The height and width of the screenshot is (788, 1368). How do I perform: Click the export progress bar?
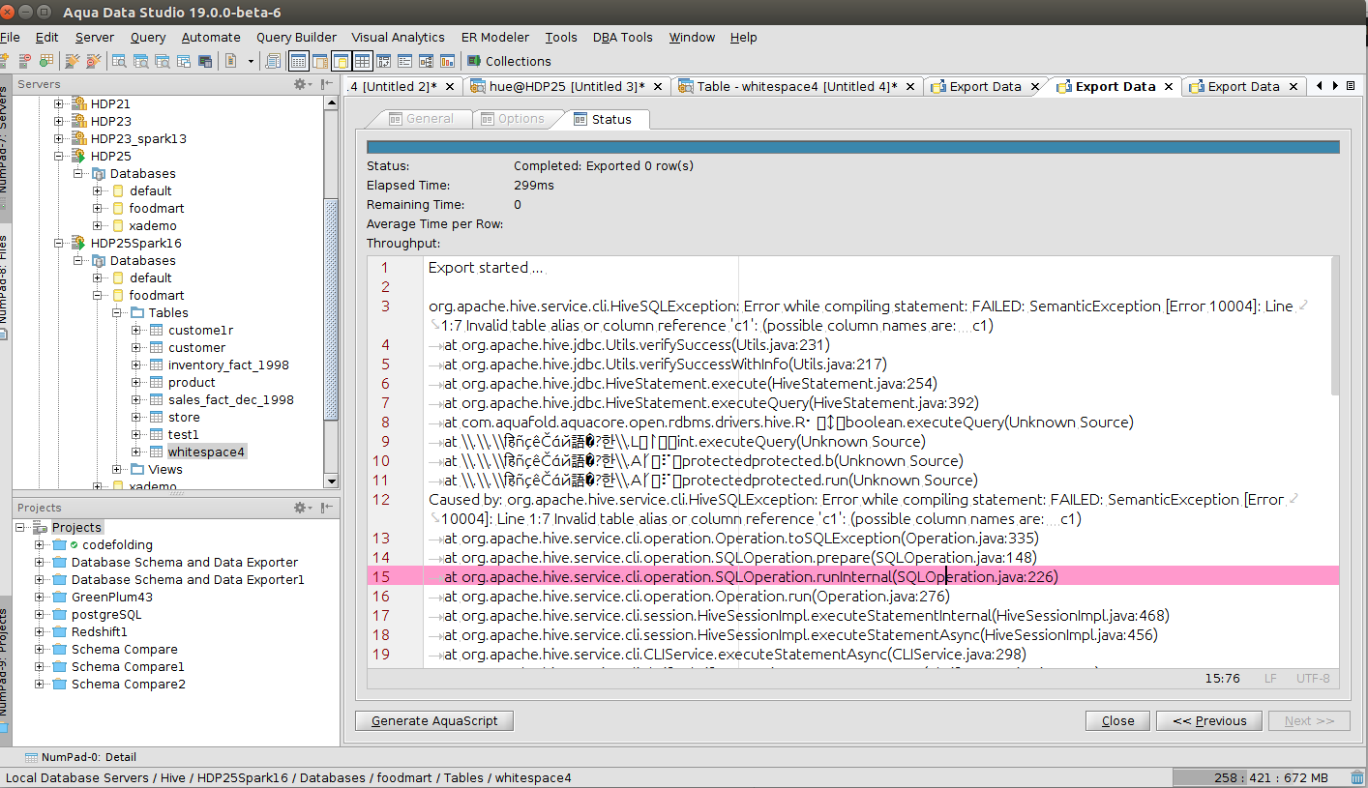[x=852, y=147]
